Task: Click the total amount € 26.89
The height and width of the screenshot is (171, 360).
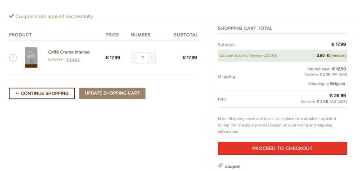Action: [338, 95]
